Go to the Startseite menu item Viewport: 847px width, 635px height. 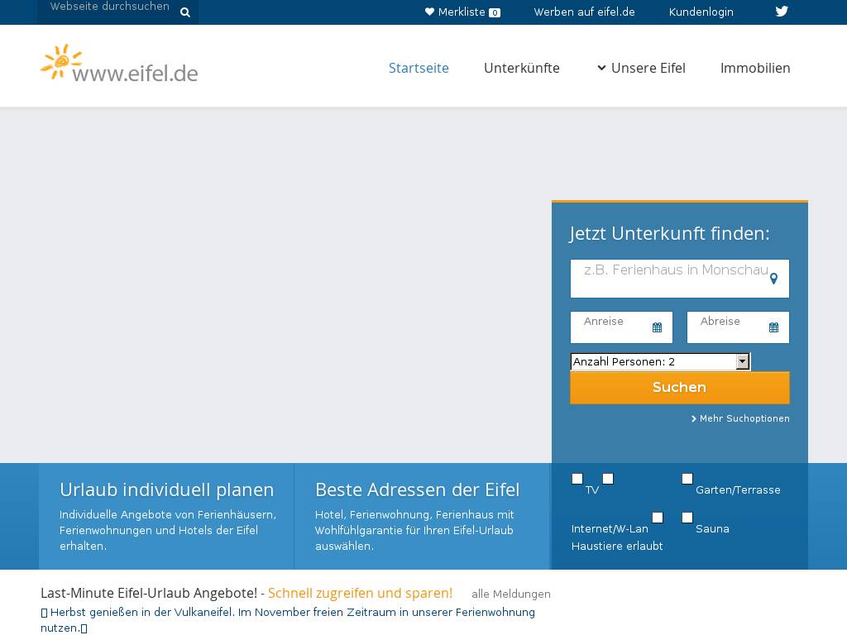(419, 68)
